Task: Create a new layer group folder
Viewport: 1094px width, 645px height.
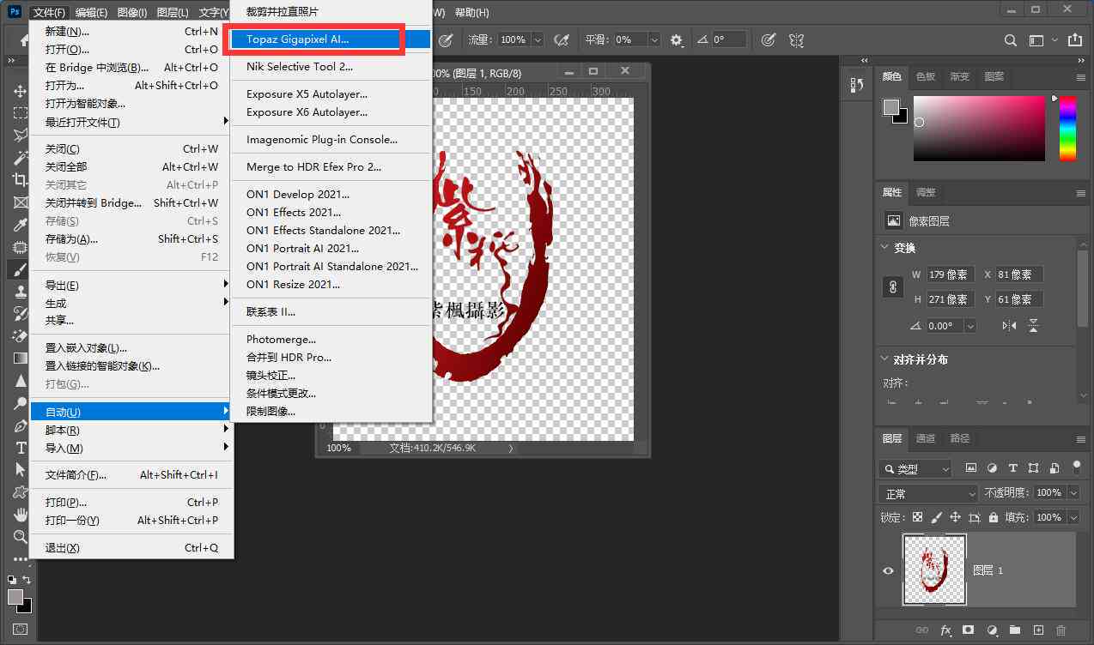Action: [1015, 630]
